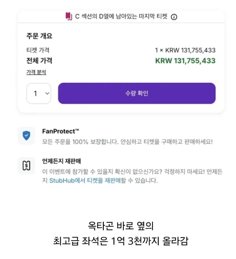
Task: Click the resale ticket dollar icon
Action: pos(26,165)
